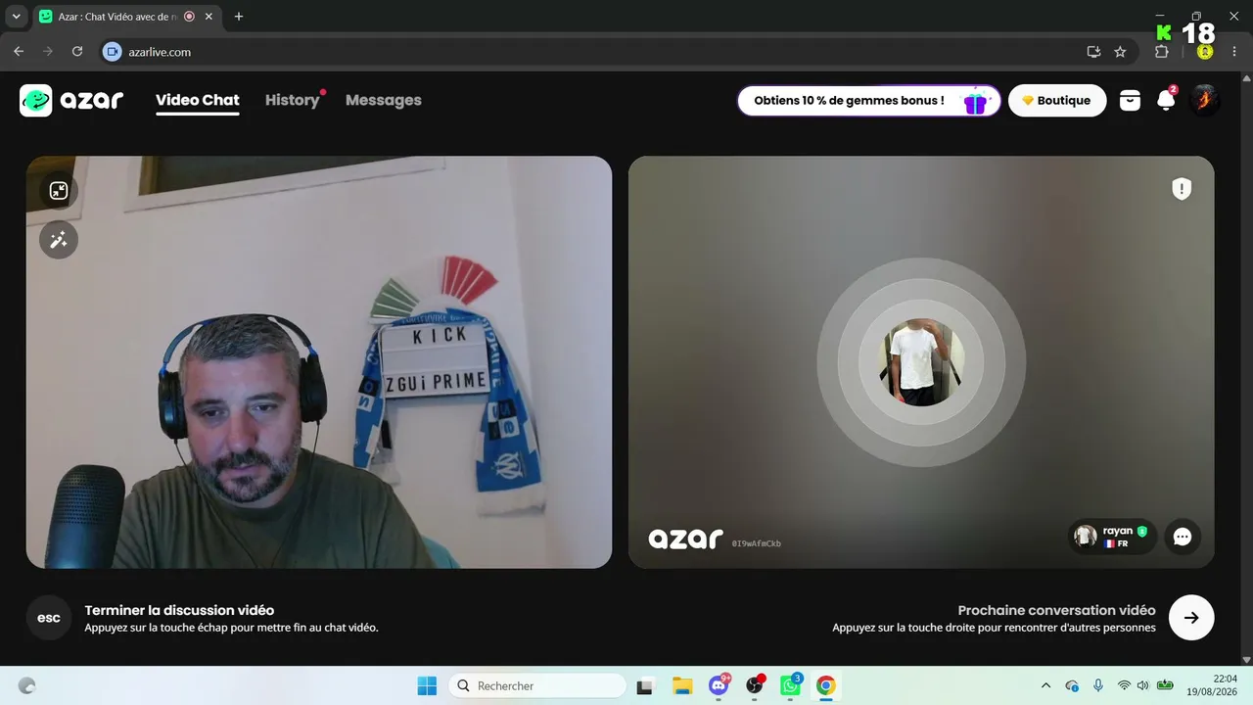Click the microphone tray icon
The image size is (1253, 705).
click(1098, 685)
